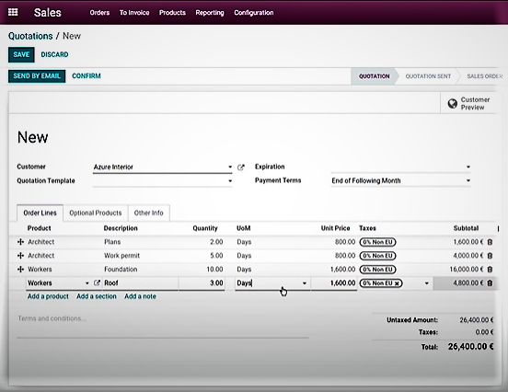Screen dimensions: 508x392
Task: Click the Save button
Action: click(x=21, y=54)
